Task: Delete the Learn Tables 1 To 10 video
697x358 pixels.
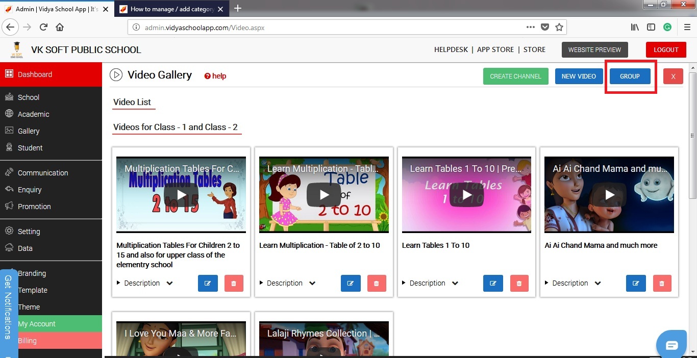Action: (x=519, y=283)
